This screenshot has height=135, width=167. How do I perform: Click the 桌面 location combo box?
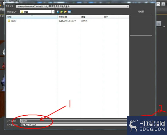click(37, 12)
